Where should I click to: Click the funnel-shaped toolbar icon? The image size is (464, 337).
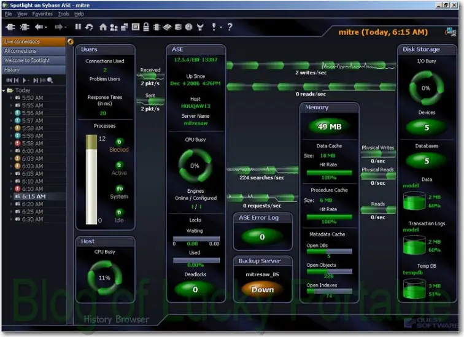pos(200,27)
